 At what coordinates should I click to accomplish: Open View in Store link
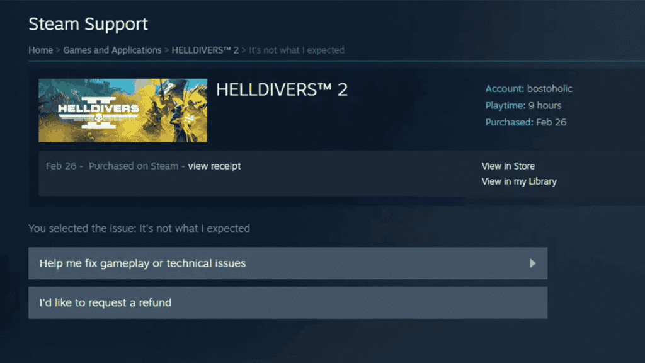coord(508,166)
